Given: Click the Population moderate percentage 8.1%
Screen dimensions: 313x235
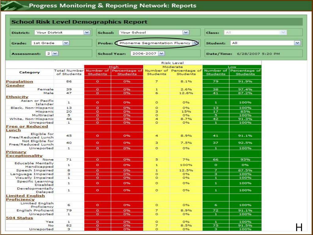Looking at the screenshot, I should (186, 81).
